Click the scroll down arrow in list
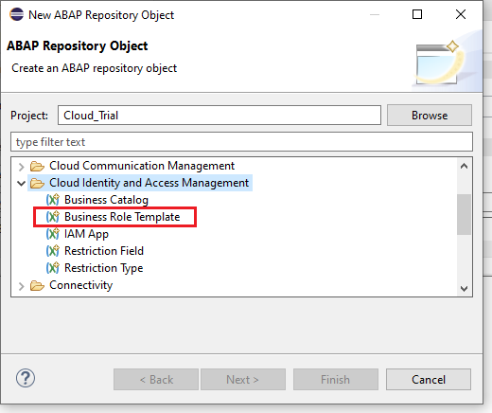The height and width of the screenshot is (413, 492). pyautogui.click(x=464, y=289)
